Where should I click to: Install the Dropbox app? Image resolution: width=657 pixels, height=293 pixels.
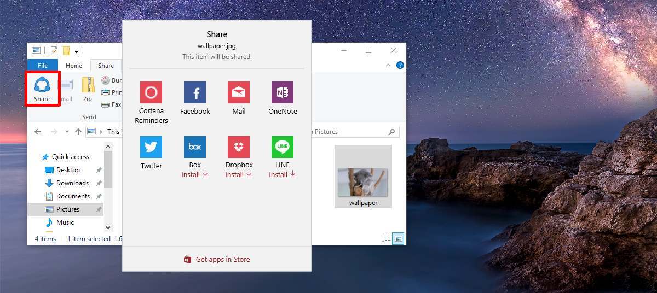click(239, 174)
